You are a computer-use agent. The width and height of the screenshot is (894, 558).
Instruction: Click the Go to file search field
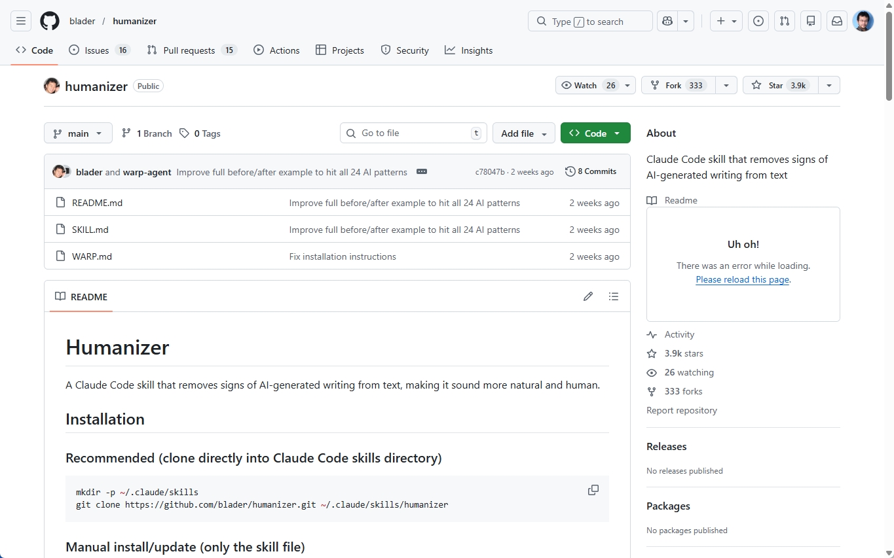(x=413, y=133)
